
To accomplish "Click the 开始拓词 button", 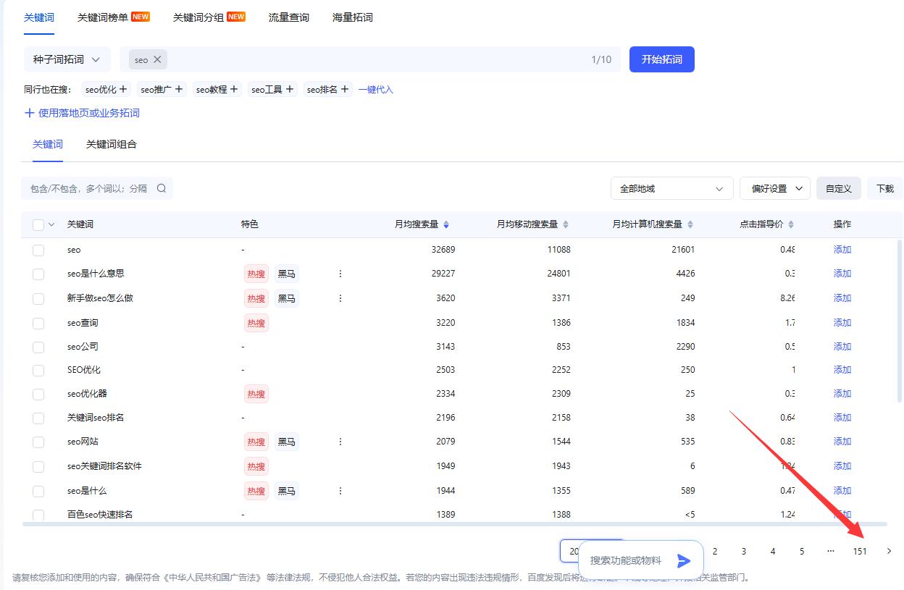I will pos(661,59).
